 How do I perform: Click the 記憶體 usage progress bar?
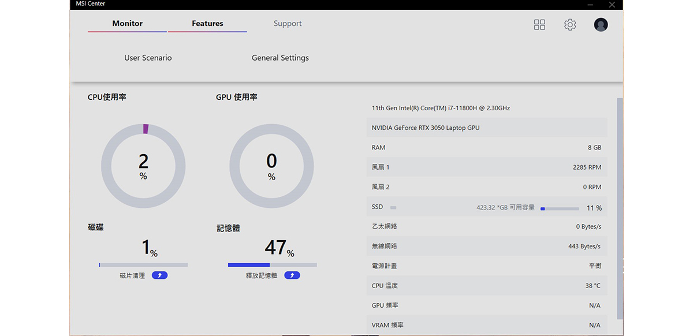272,265
